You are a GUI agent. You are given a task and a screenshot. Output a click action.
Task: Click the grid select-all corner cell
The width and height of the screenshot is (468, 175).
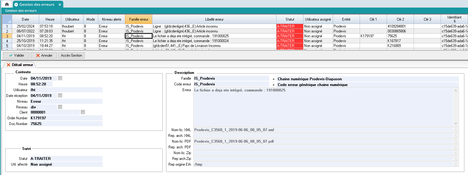click(x=7, y=19)
